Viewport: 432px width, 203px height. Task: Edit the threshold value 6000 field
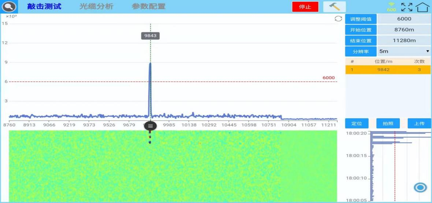[x=404, y=19]
